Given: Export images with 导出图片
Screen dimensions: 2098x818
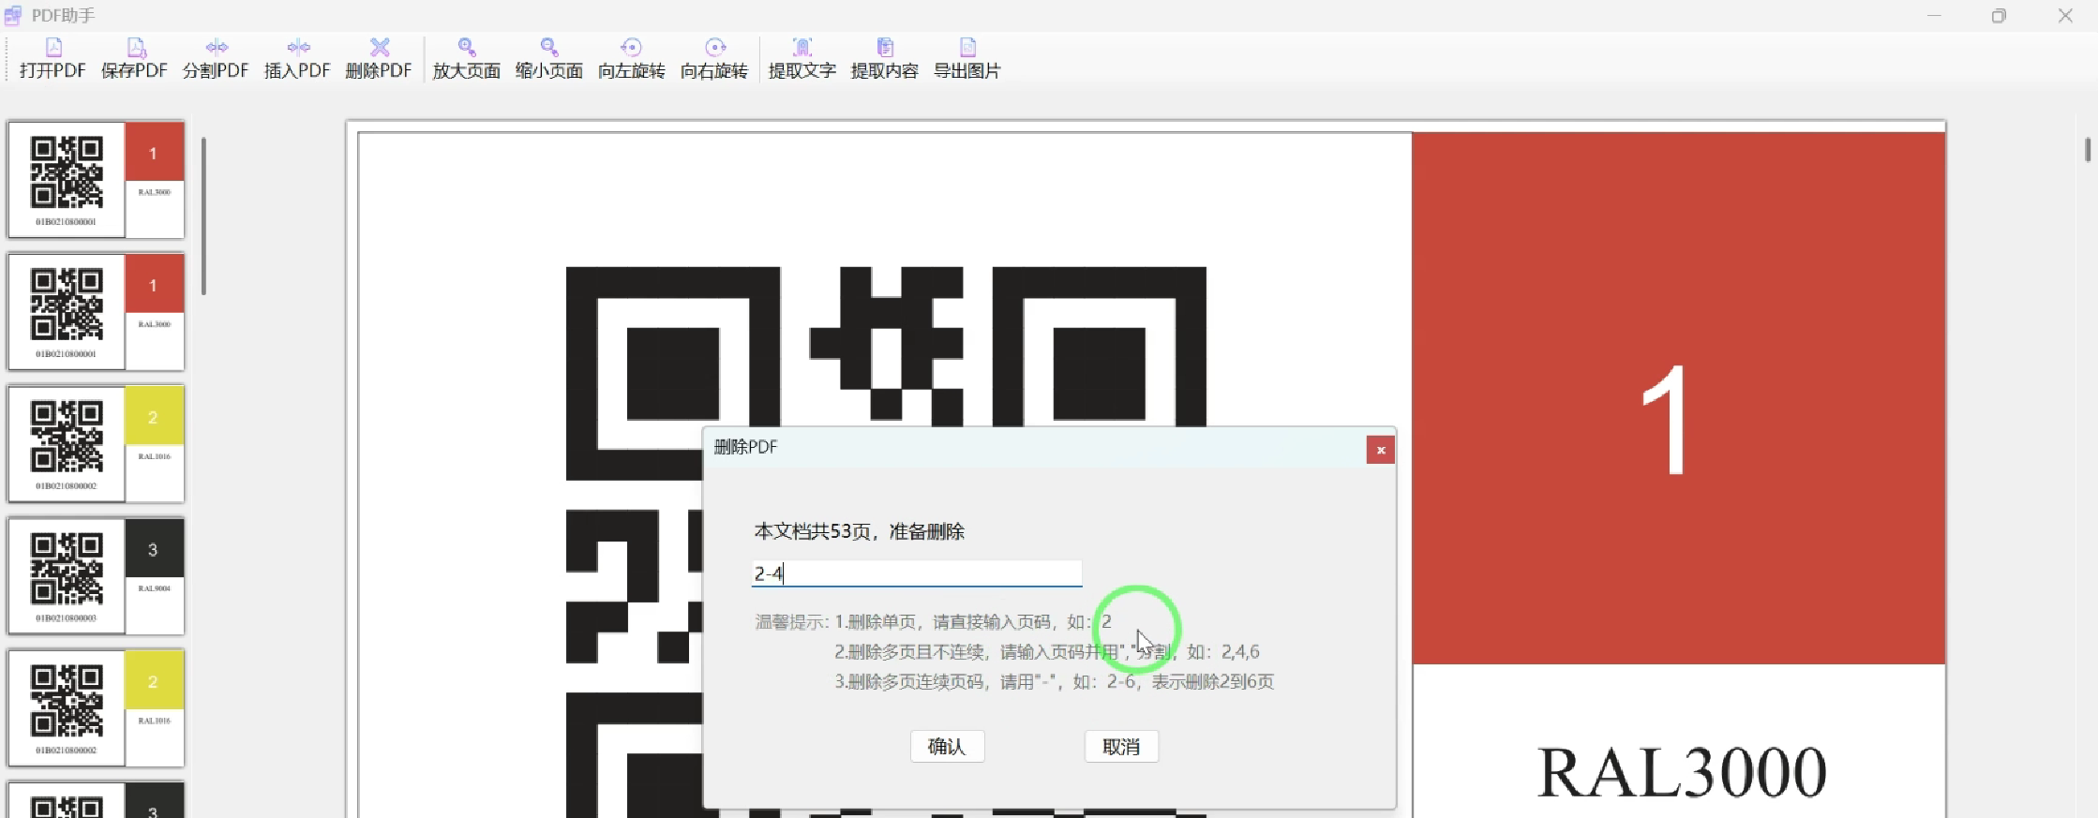Looking at the screenshot, I should click(x=967, y=58).
